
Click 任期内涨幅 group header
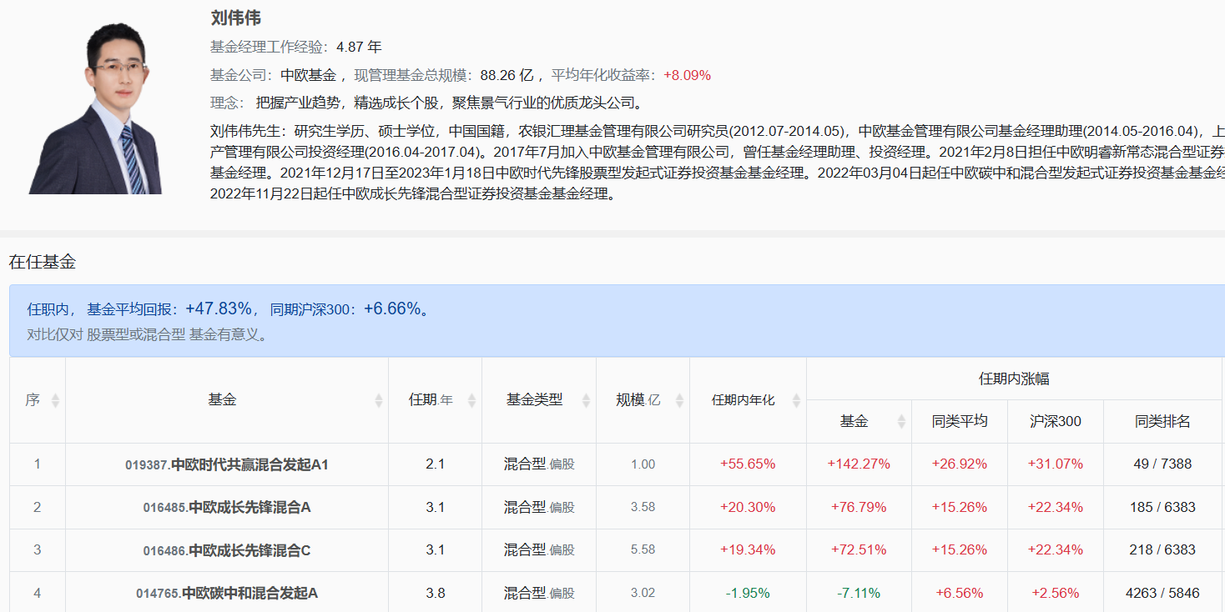1014,379
